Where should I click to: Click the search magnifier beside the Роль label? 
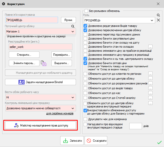[x=158, y=15]
